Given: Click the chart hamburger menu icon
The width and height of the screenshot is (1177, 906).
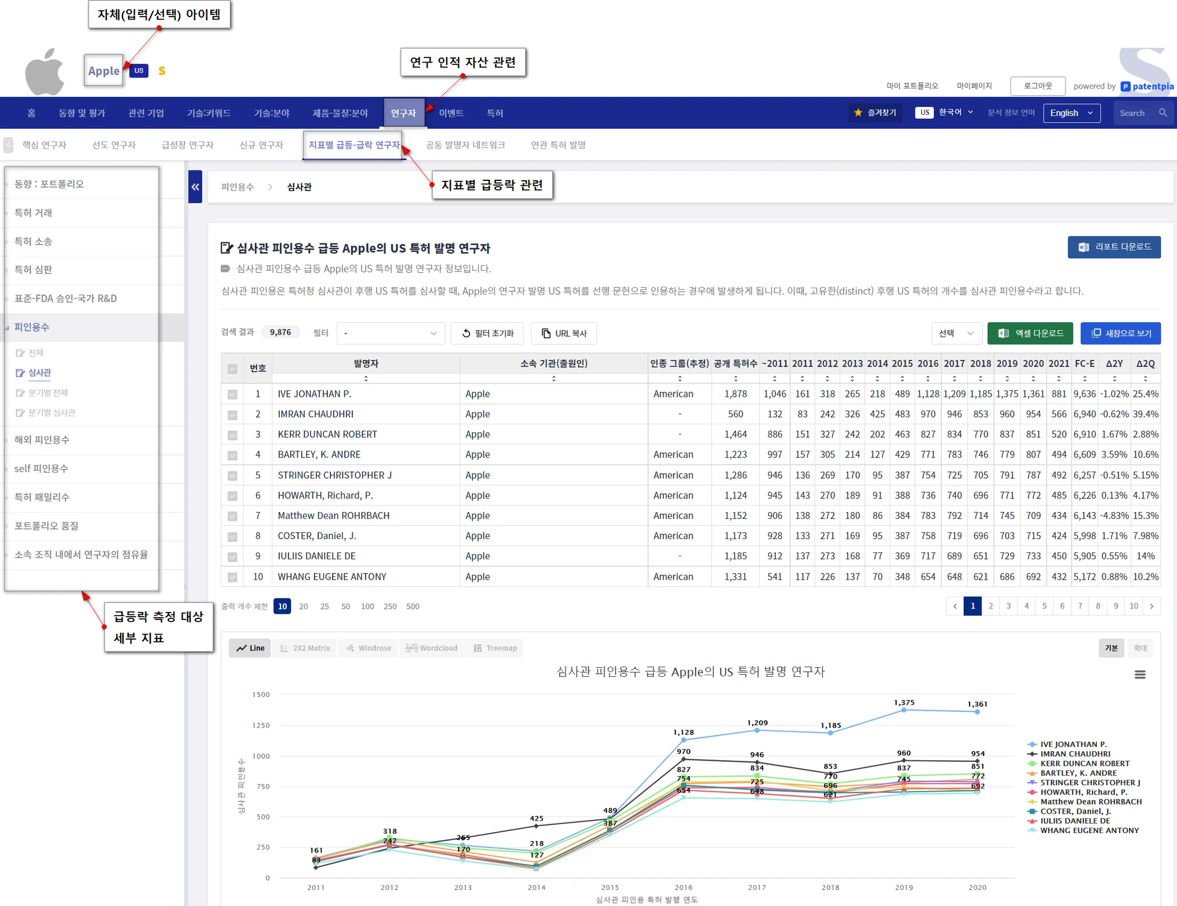Looking at the screenshot, I should click(x=1140, y=675).
